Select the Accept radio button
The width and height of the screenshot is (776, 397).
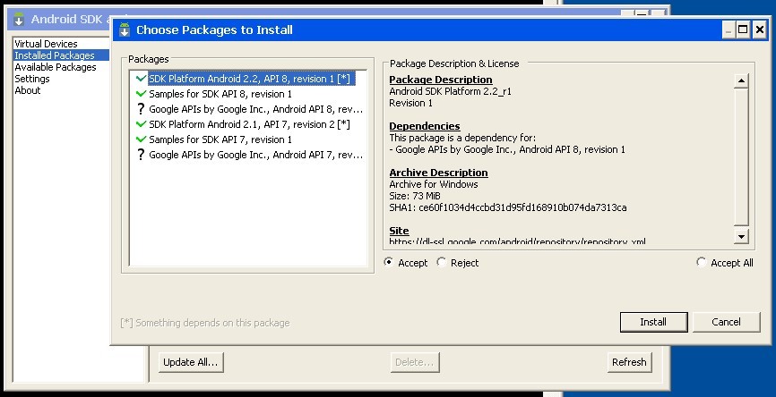pyautogui.click(x=389, y=262)
